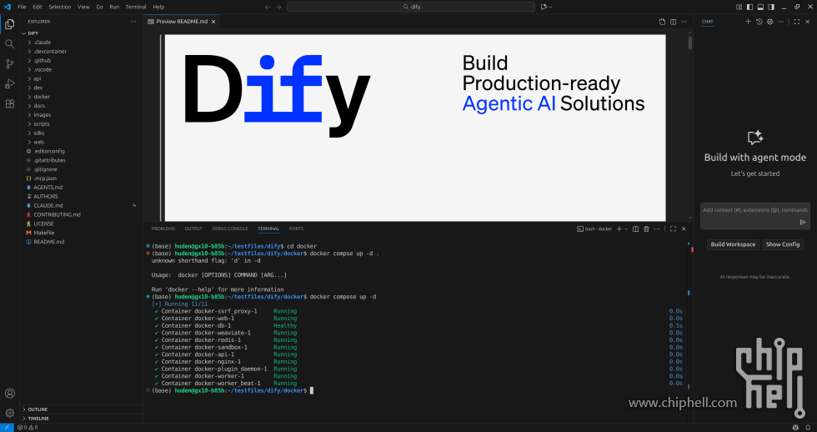Viewport: 817px width, 432px height.
Task: Split the terminal pane
Action: 635,229
